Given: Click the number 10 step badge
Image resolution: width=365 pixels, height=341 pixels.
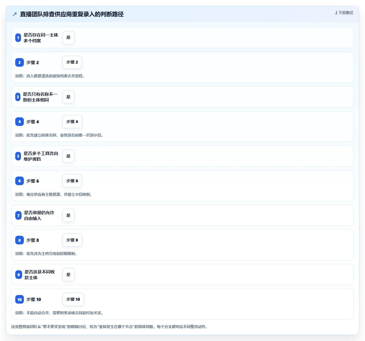Looking at the screenshot, I should click(20, 299).
